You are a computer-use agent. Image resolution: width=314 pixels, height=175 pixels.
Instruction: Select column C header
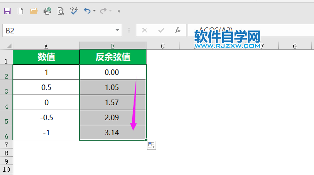(x=163, y=46)
